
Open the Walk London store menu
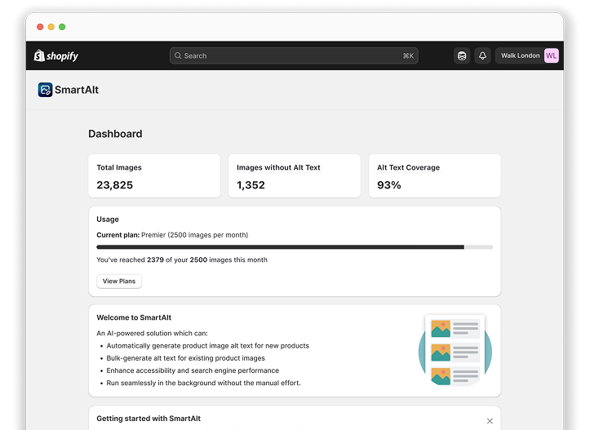[527, 55]
